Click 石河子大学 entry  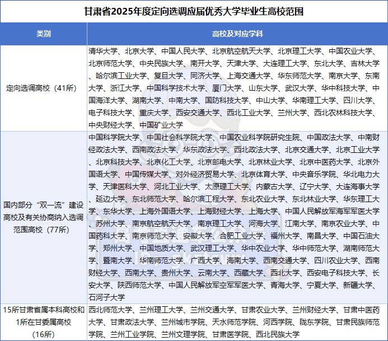tap(106, 297)
